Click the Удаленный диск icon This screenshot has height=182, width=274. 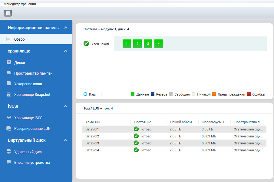tap(9, 152)
